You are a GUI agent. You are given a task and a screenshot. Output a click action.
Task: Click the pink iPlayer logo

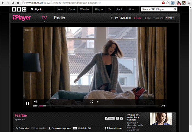[22, 18]
